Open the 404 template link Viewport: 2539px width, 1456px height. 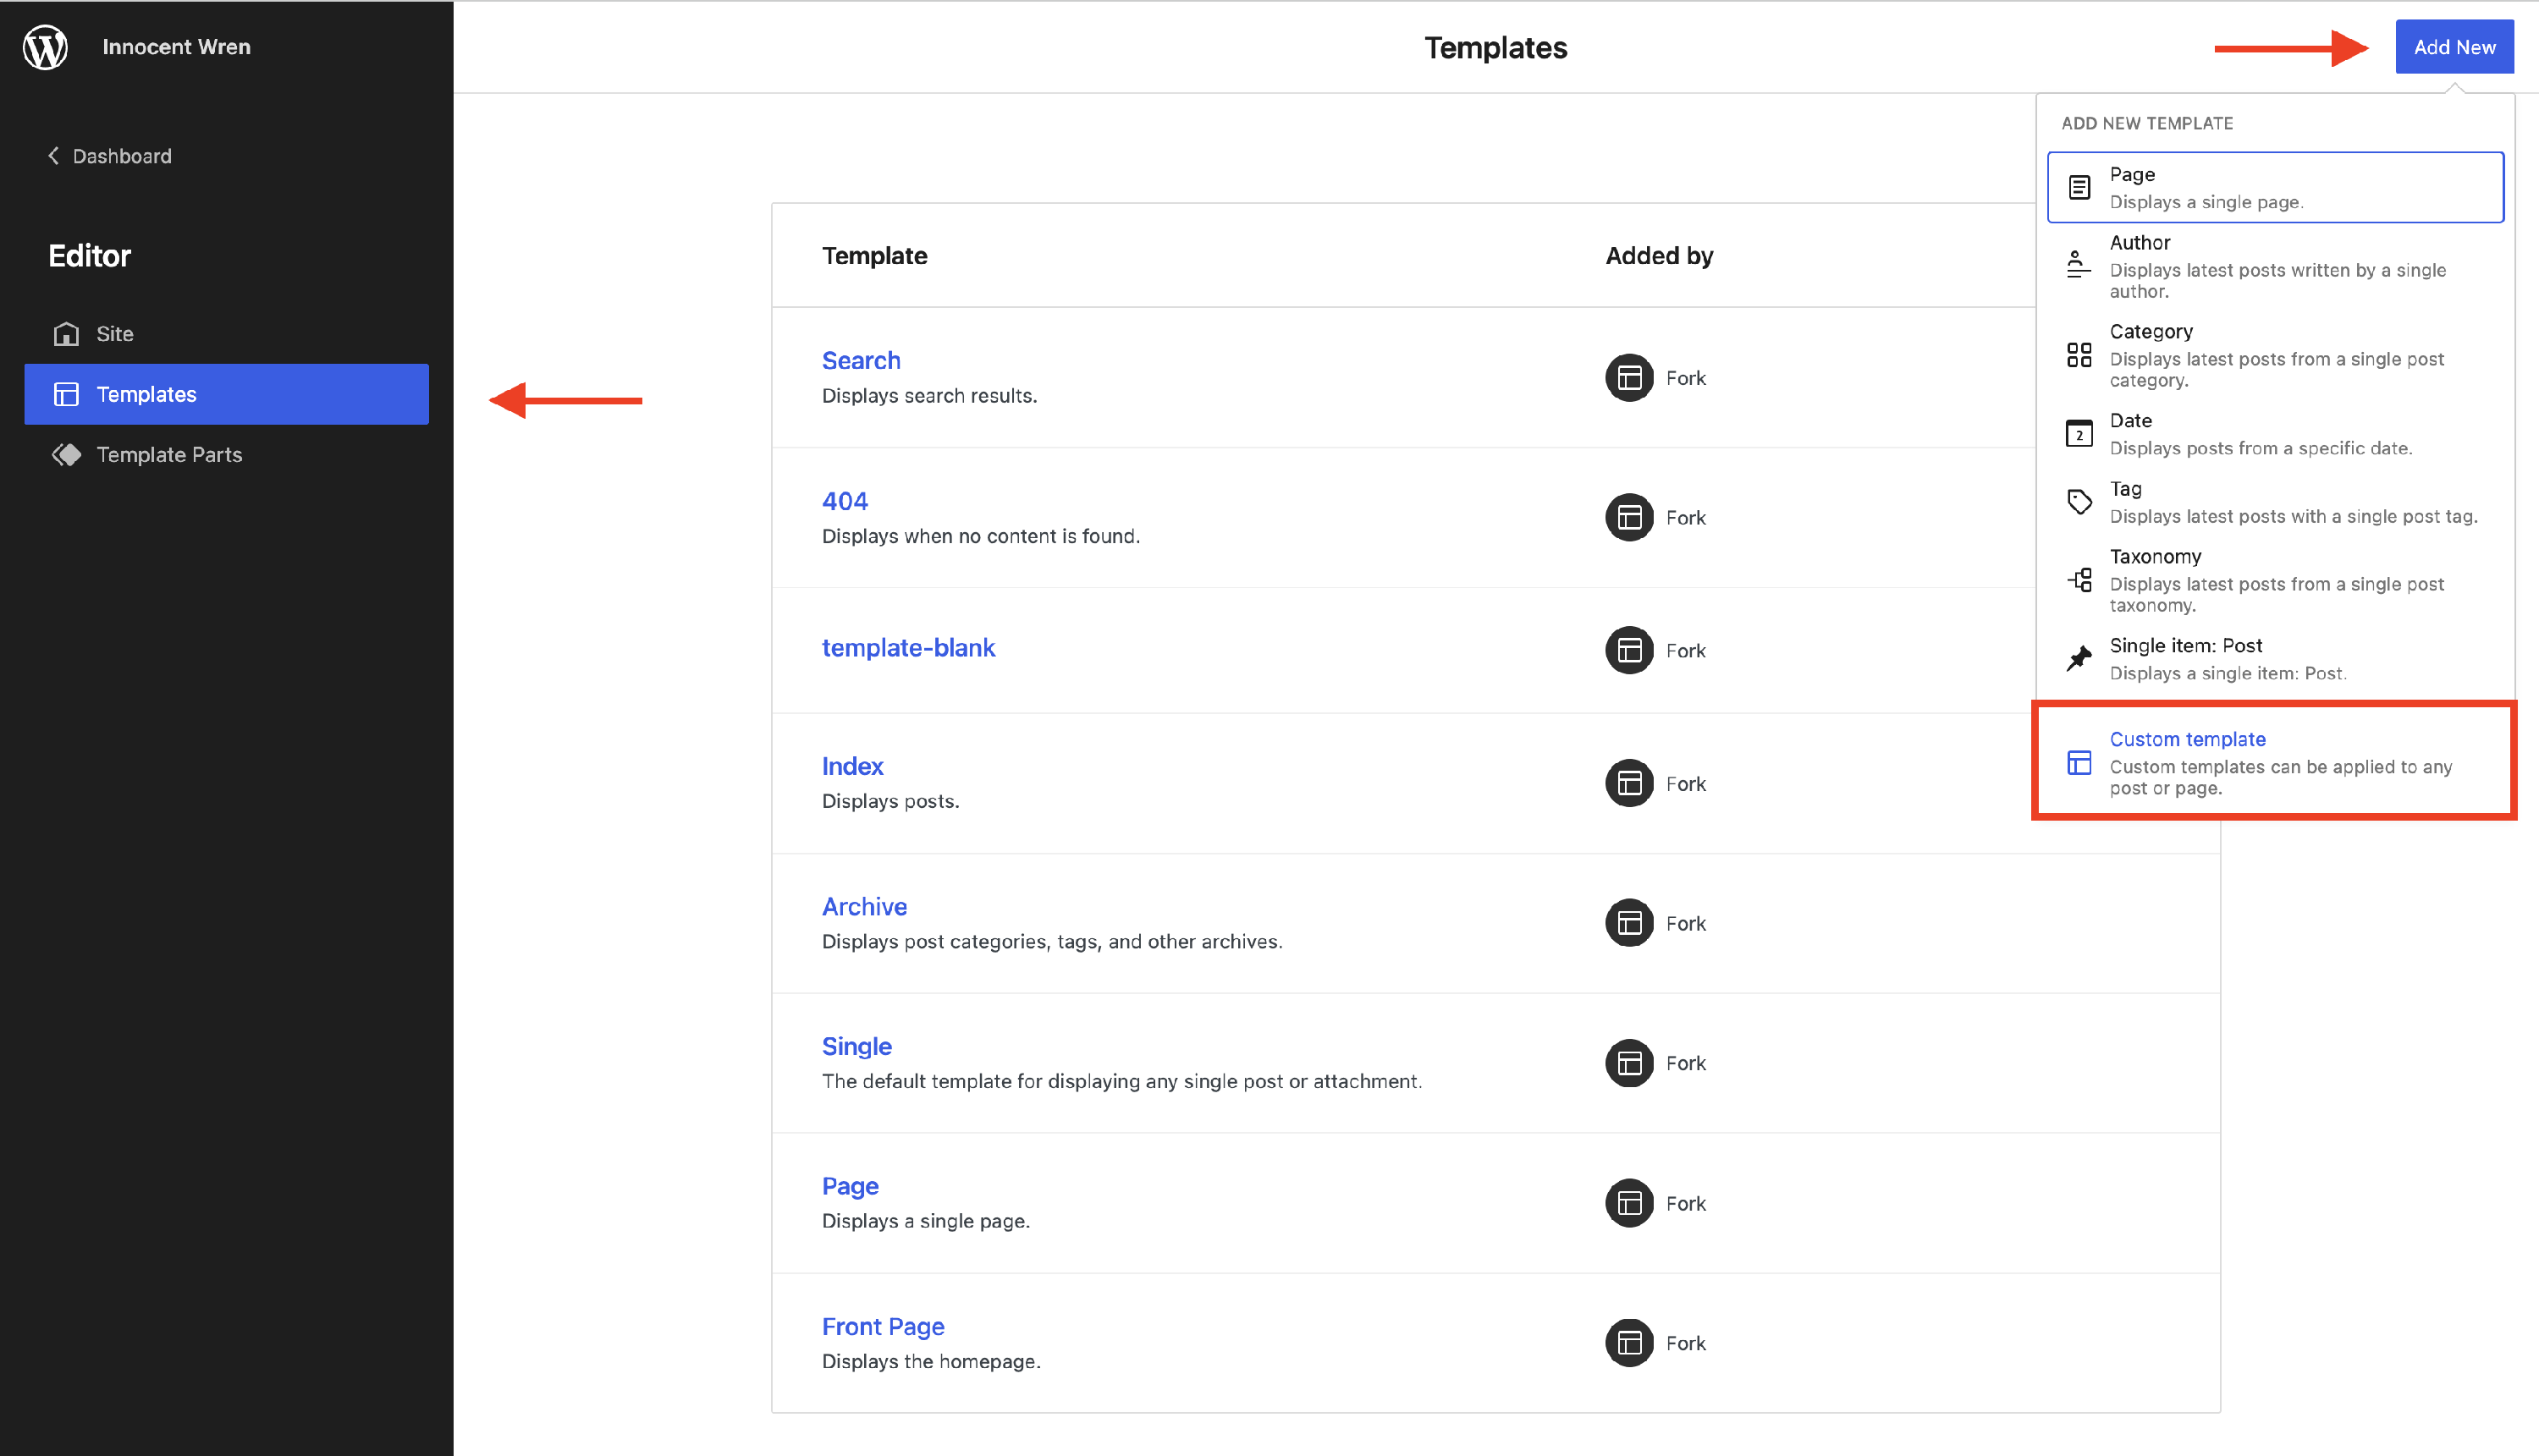(x=845, y=501)
